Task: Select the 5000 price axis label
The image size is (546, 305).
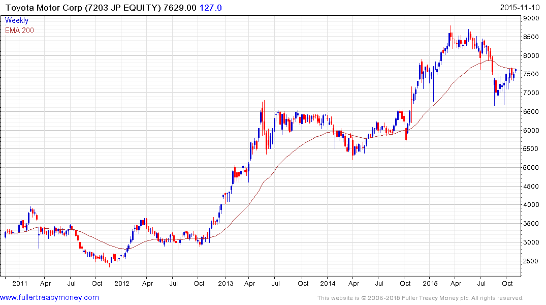Action: click(531, 168)
